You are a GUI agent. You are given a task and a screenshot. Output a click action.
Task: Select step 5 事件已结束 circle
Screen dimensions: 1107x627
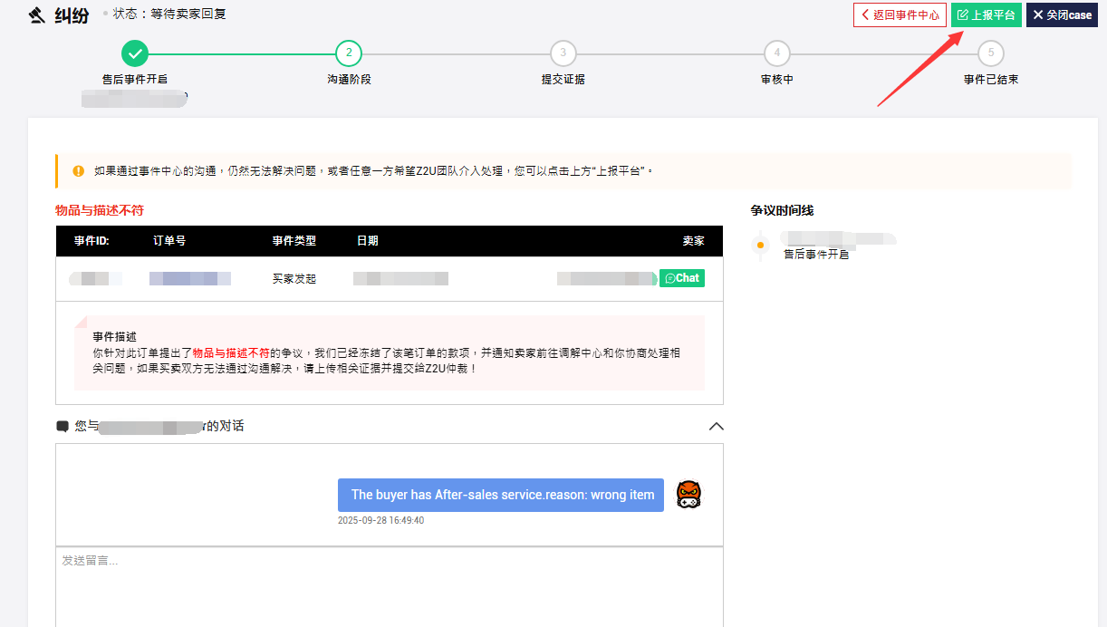coord(991,53)
